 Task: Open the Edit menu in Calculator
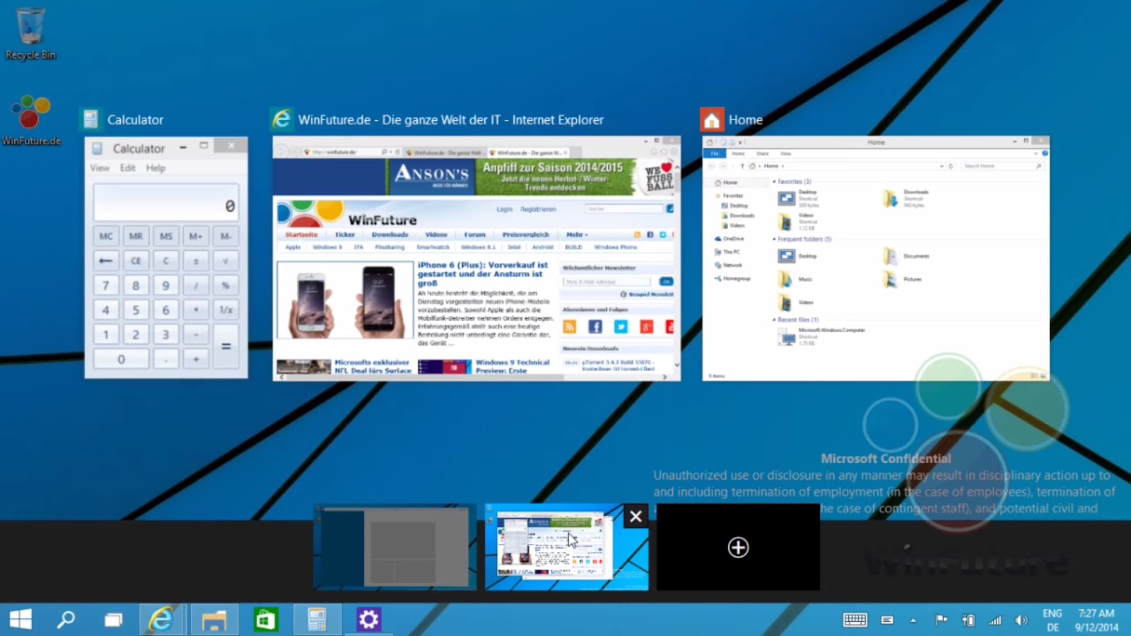pos(128,168)
